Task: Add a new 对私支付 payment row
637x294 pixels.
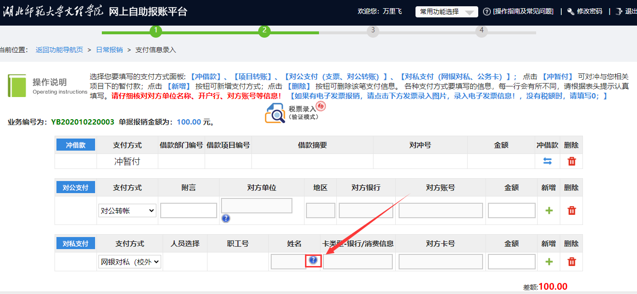Action: pyautogui.click(x=548, y=262)
